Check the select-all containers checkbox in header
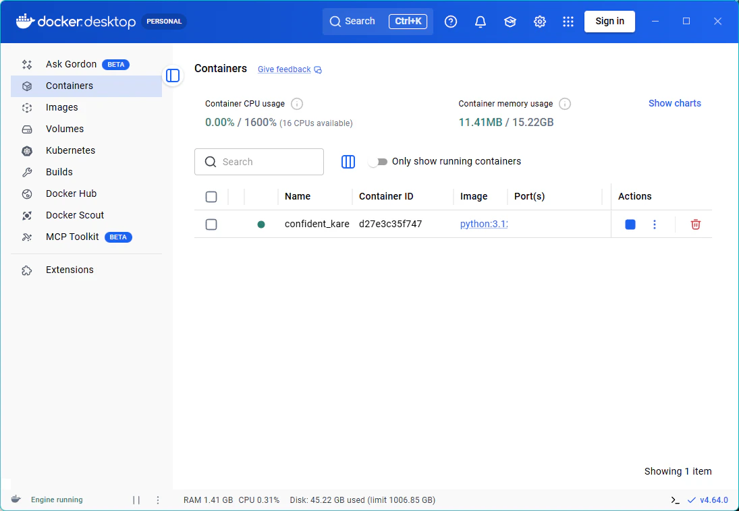 [x=211, y=196]
